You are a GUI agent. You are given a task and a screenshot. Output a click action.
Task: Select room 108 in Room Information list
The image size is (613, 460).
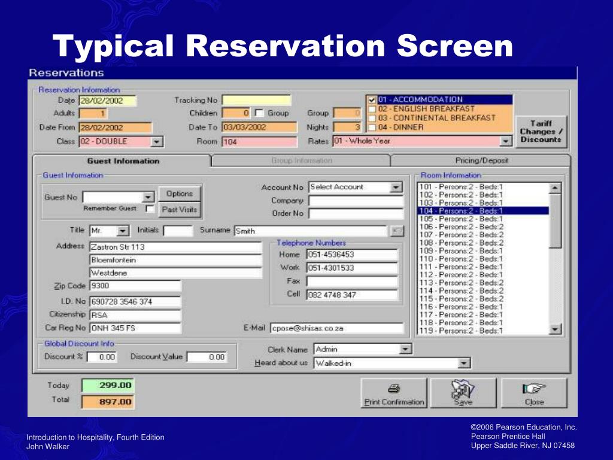[483, 243]
